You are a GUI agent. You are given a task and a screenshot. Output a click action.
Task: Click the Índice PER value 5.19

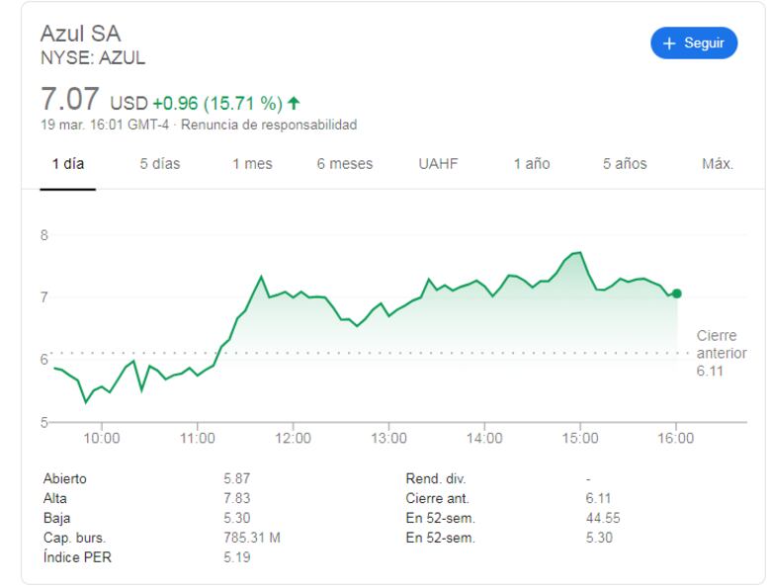[237, 557]
